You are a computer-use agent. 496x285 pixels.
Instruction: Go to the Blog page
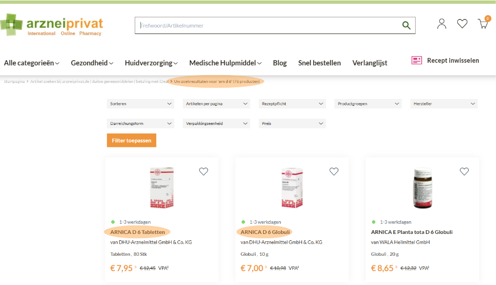click(x=280, y=63)
